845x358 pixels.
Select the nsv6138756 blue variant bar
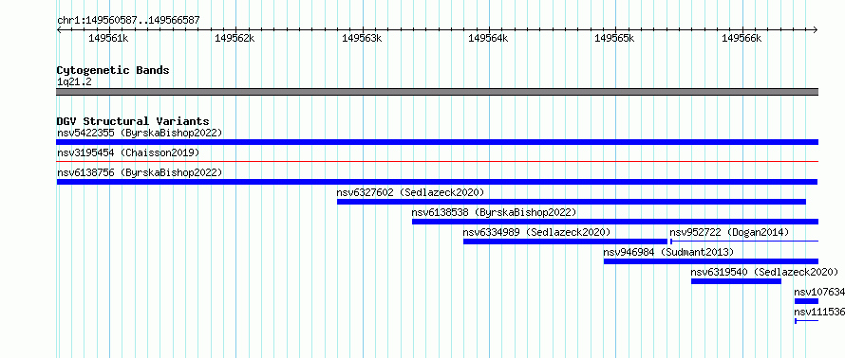point(437,182)
